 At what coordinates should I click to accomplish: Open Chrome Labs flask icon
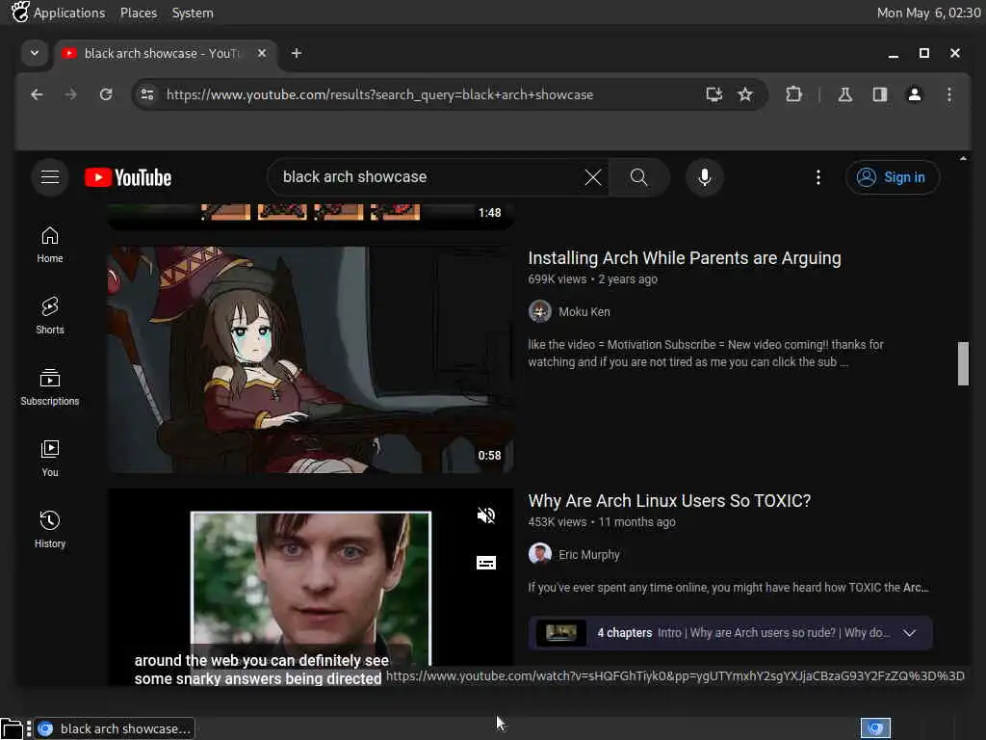[845, 94]
